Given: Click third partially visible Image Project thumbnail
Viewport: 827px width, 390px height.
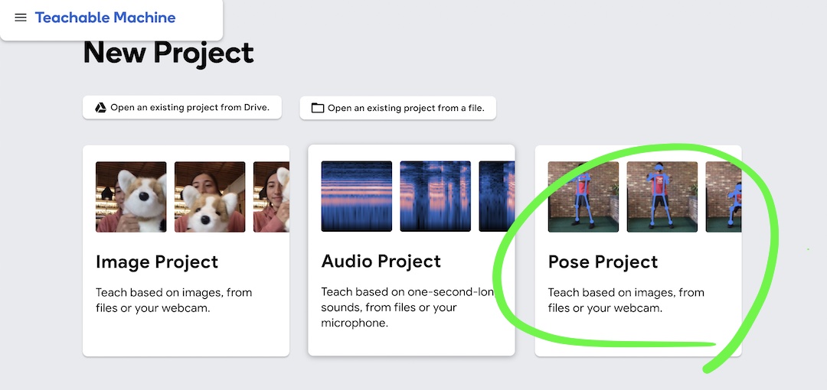Looking at the screenshot, I should pyautogui.click(x=271, y=197).
